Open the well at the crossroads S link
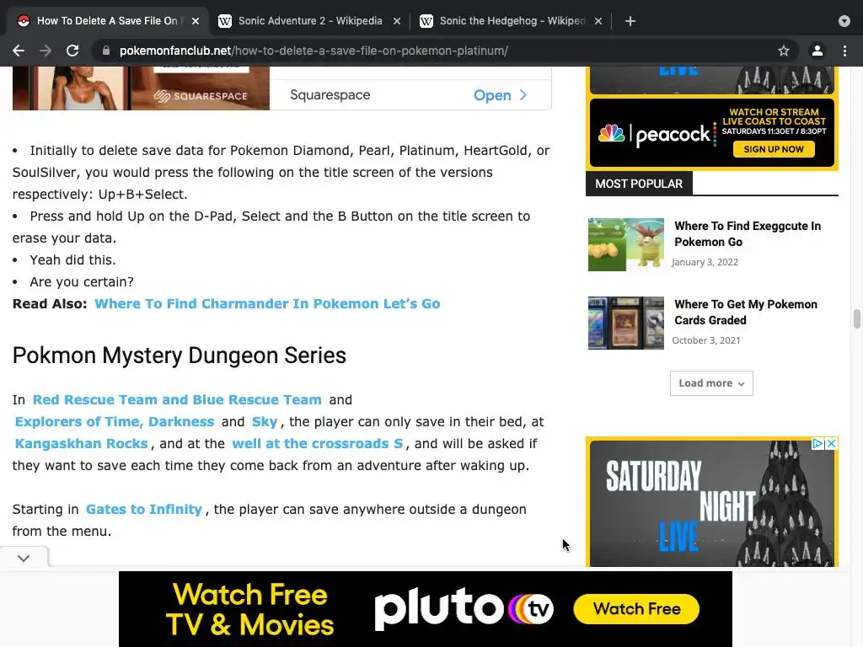Viewport: 863px width, 647px height. 318,443
